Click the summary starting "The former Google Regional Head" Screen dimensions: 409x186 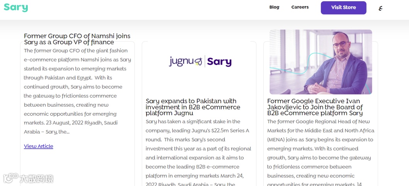click(x=321, y=153)
